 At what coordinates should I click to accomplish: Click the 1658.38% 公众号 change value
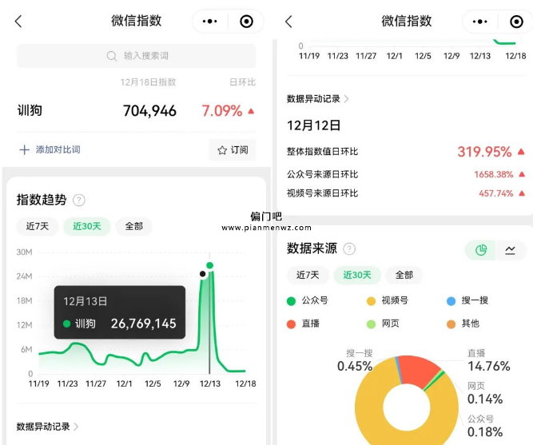click(494, 174)
